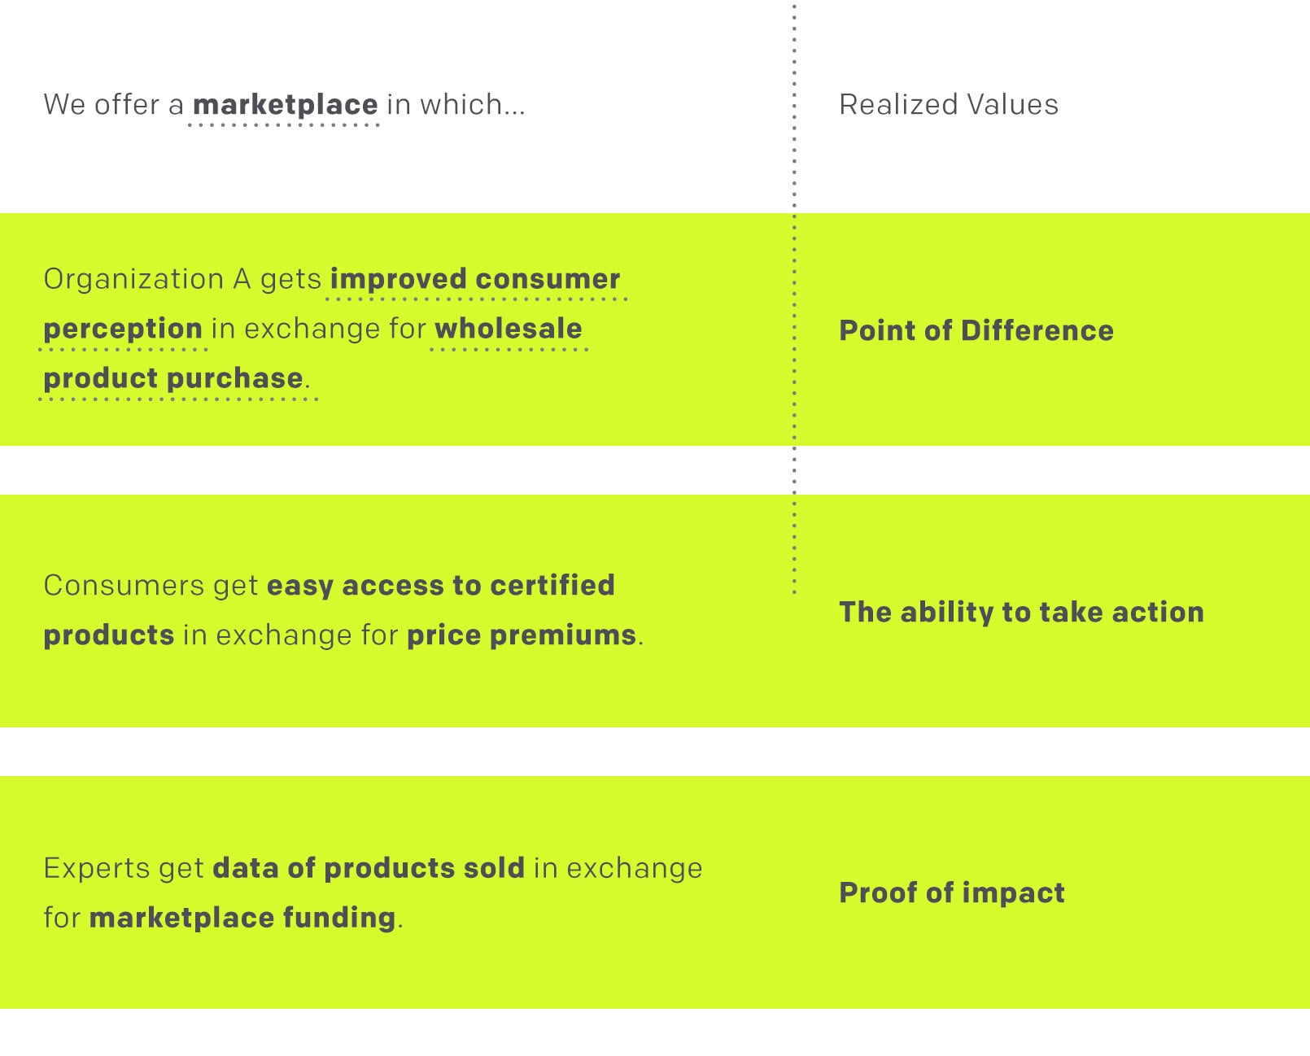The image size is (1310, 1056).
Task: Select the 'Realized Values' heading
Action: tap(949, 105)
